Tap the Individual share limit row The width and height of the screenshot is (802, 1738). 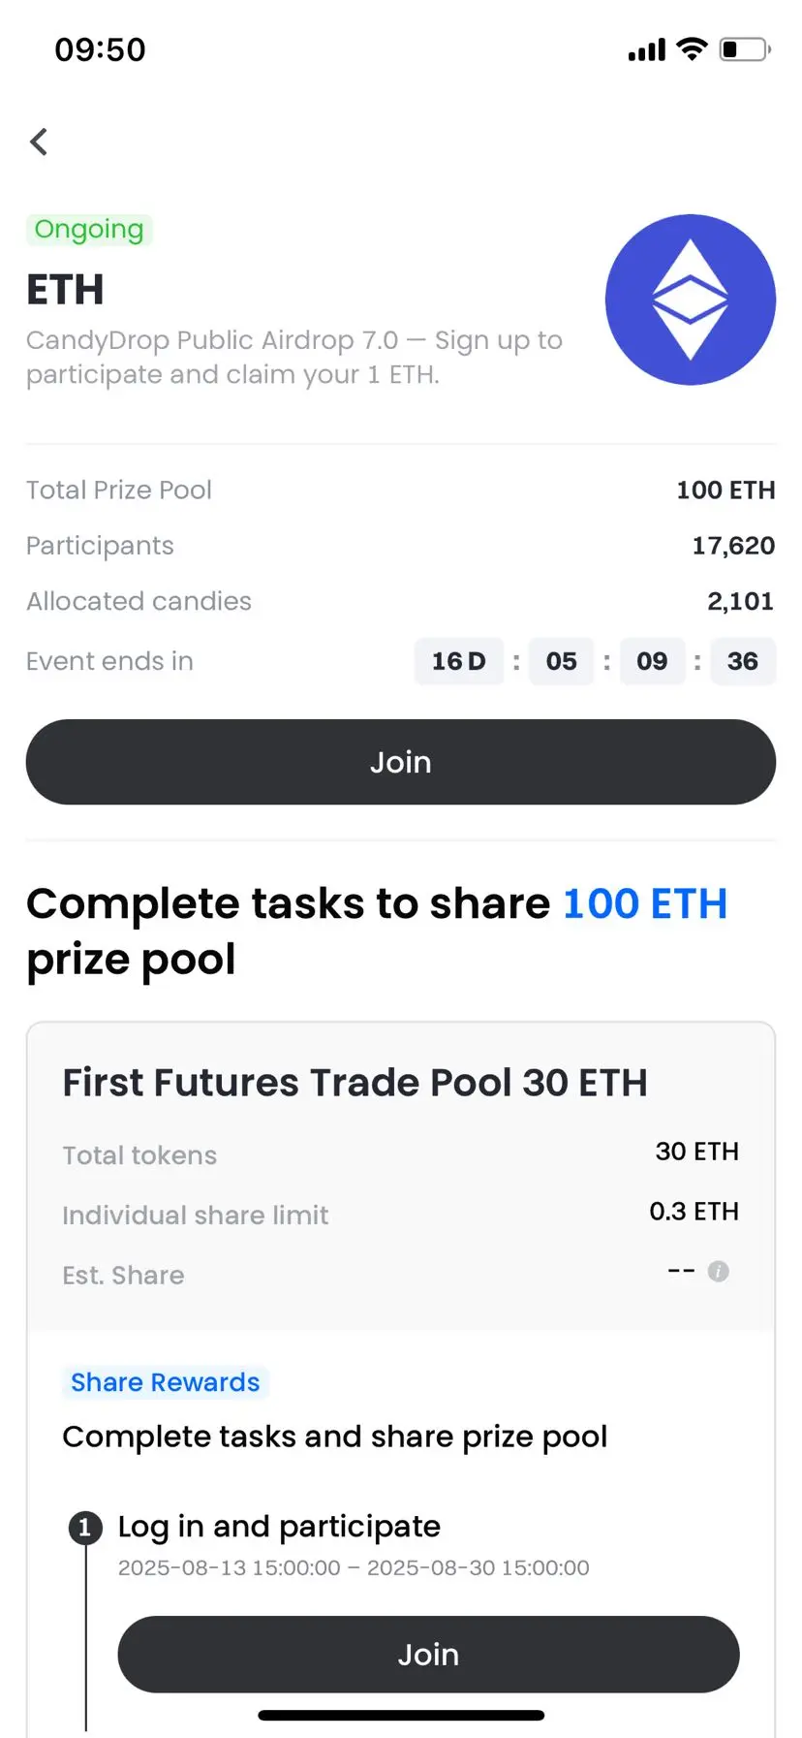tap(401, 1213)
